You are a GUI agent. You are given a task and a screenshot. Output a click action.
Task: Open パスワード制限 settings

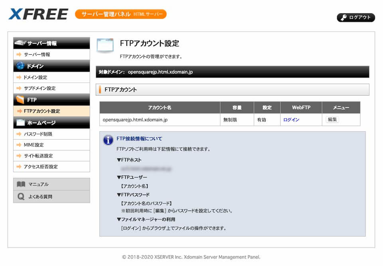pos(38,134)
